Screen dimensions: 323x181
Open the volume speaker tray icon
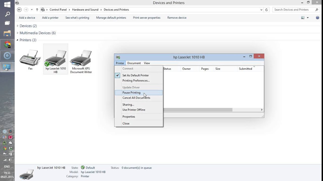(x=10, y=160)
